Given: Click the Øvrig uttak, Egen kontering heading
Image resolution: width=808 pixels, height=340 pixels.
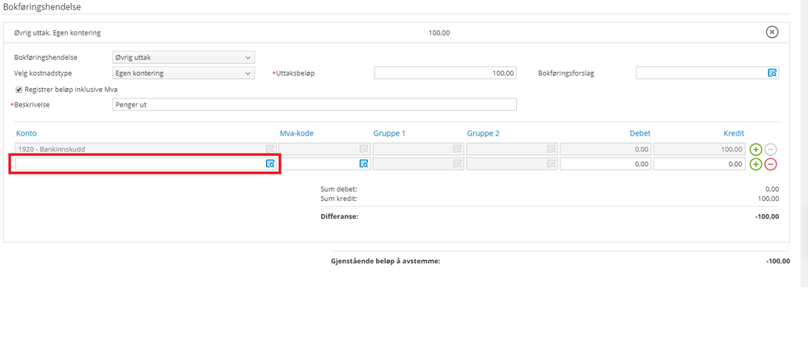Looking at the screenshot, I should [57, 33].
